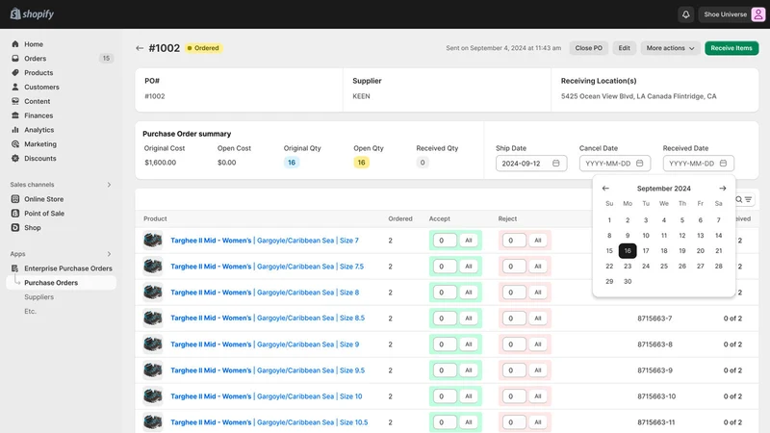Click the Original Qty value 16
770x433 pixels.
(292, 163)
